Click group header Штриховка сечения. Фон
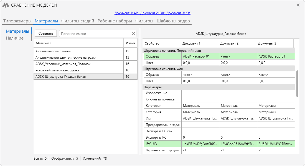The width and height of the screenshot is (305, 166). 219,69
